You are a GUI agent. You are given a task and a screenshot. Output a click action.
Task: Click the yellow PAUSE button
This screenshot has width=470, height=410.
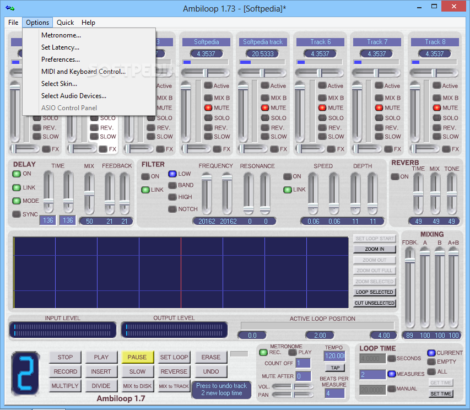click(137, 357)
